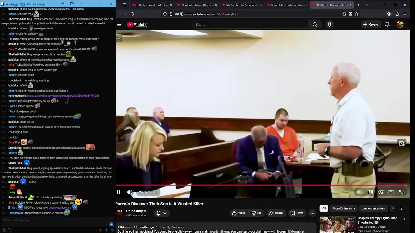
Task: Click the blue scroll-to-bottom chat indicator
Action: coord(111,224)
